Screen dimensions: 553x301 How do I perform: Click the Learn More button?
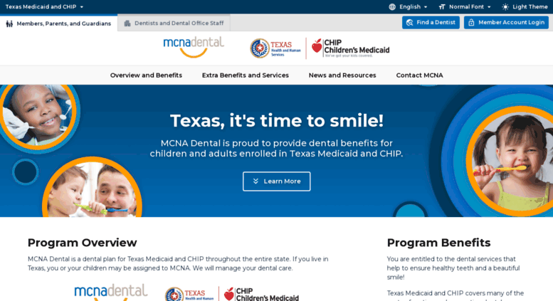point(276,181)
